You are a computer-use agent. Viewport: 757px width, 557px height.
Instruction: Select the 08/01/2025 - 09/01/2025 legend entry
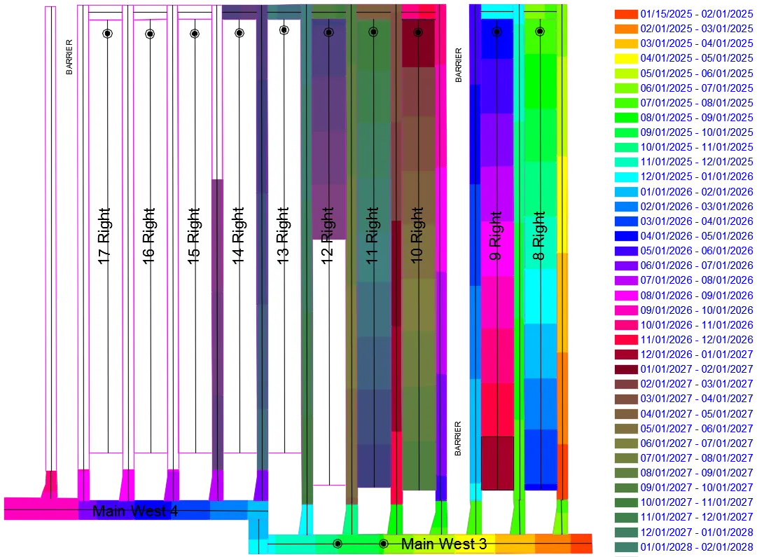click(672, 118)
